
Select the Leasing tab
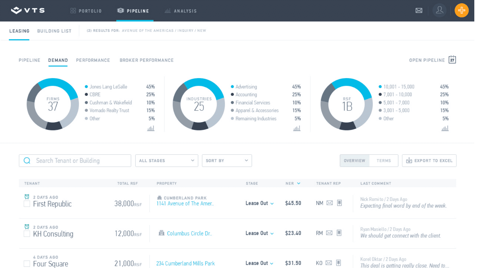click(19, 31)
